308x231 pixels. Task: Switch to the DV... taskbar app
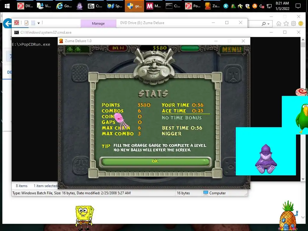(25, 6)
